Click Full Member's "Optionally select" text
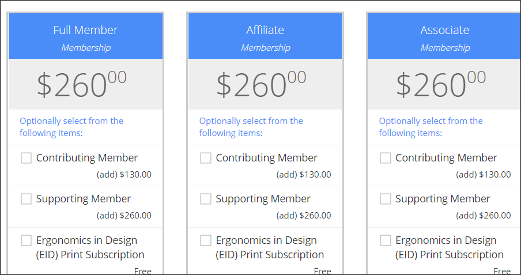 click(x=71, y=127)
